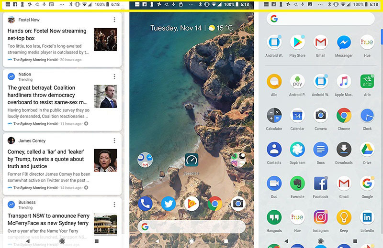This screenshot has height=248, width=383.
Task: Read 'Hands on: Foxtel Now streaming' article
Action: pyautogui.click(x=47, y=34)
